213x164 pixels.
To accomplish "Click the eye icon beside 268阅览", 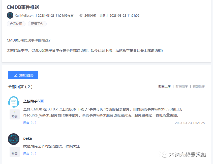I will point(81,15).
